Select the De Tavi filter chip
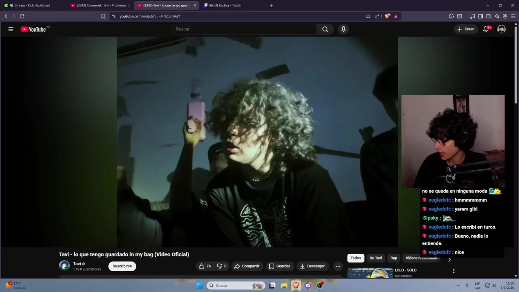This screenshot has height=292, width=519. [x=375, y=258]
